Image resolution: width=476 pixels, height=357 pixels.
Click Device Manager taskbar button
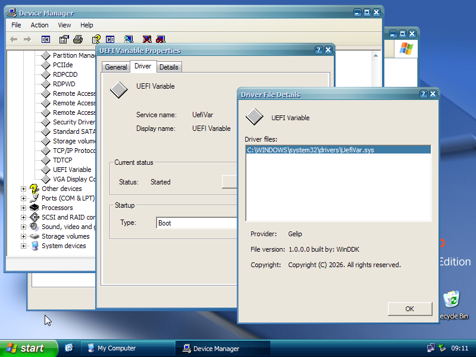pos(223,348)
